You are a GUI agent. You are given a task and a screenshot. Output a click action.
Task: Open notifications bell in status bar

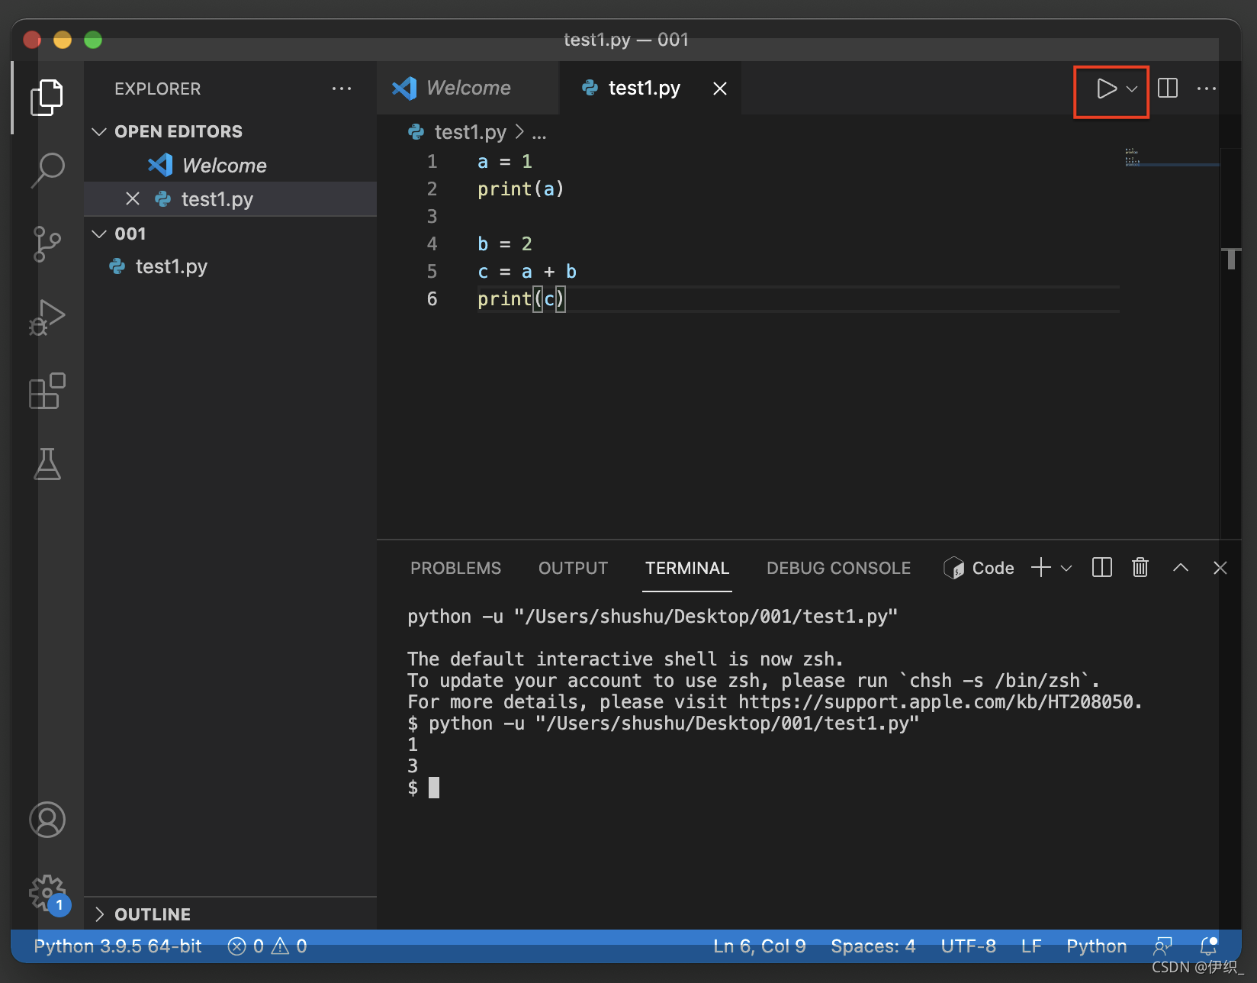click(1209, 946)
